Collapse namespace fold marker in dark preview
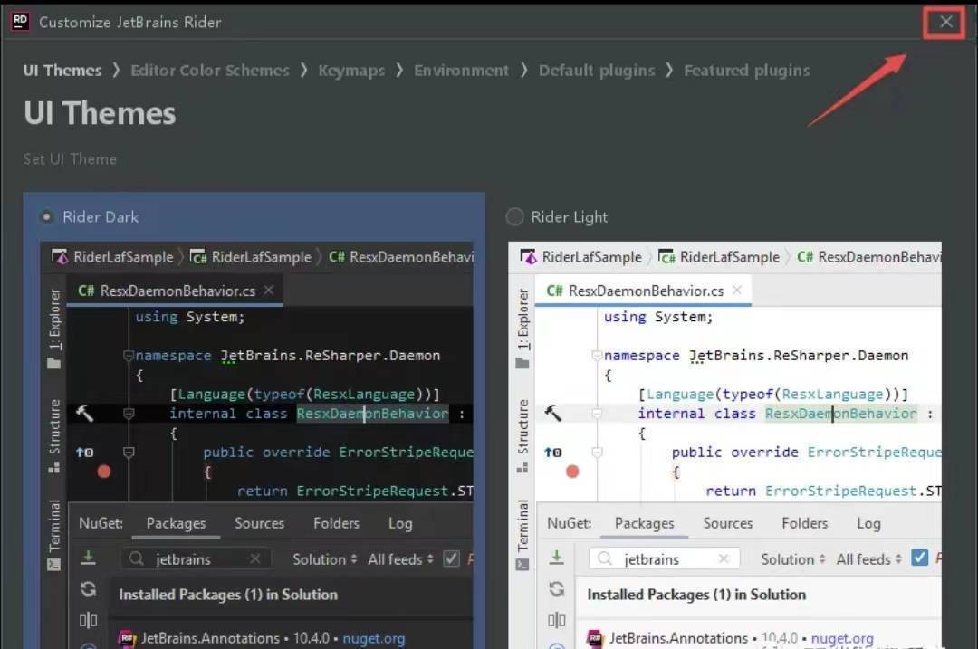 click(x=129, y=356)
